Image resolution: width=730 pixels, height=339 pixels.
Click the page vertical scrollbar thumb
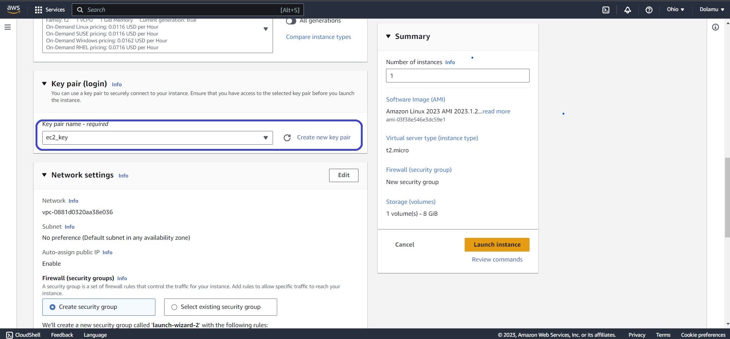point(727,197)
